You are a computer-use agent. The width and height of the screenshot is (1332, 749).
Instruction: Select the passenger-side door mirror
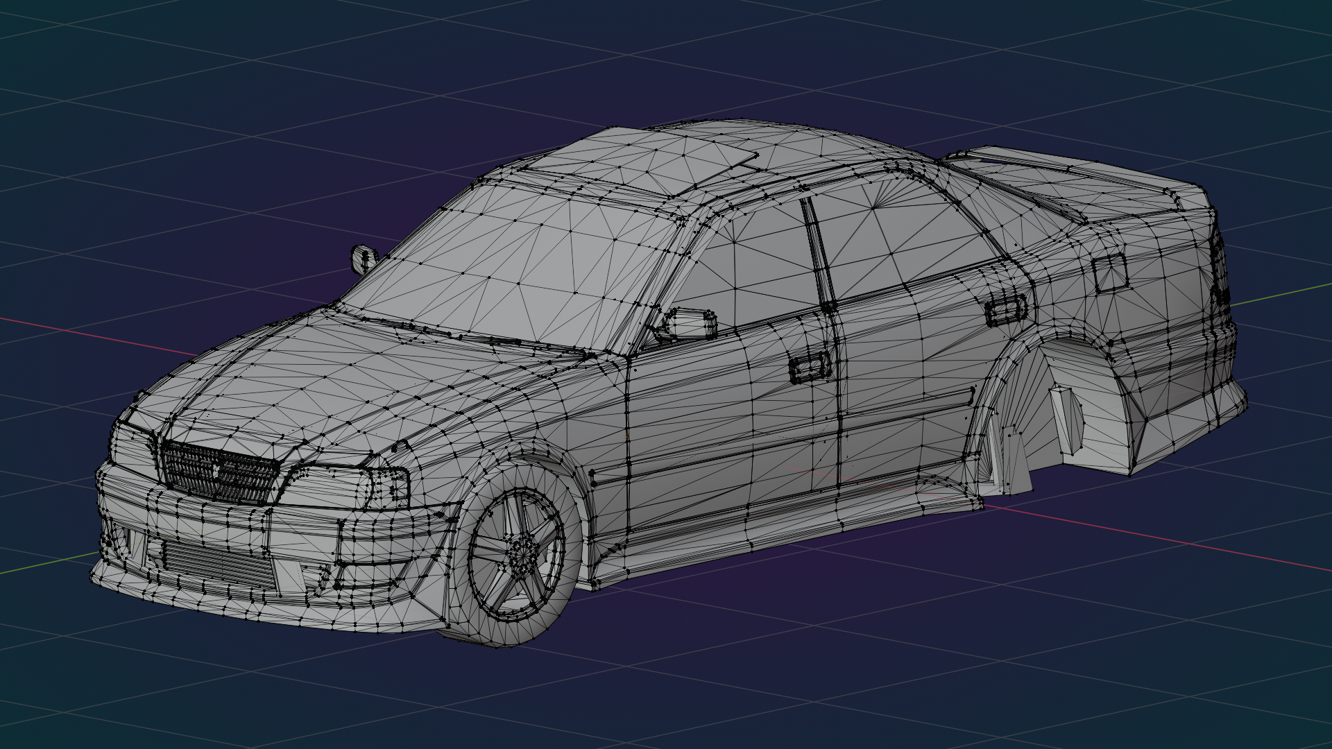(690, 324)
